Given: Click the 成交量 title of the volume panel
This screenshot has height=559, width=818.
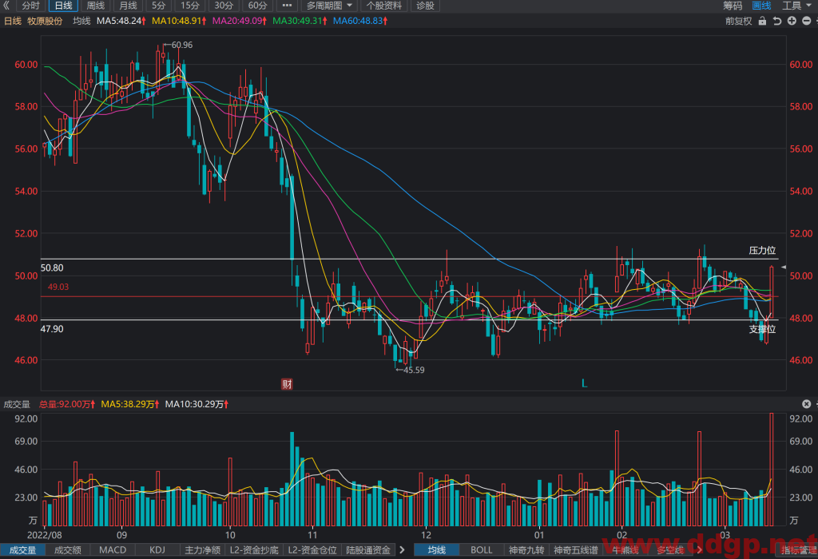Looking at the screenshot, I should click(17, 404).
